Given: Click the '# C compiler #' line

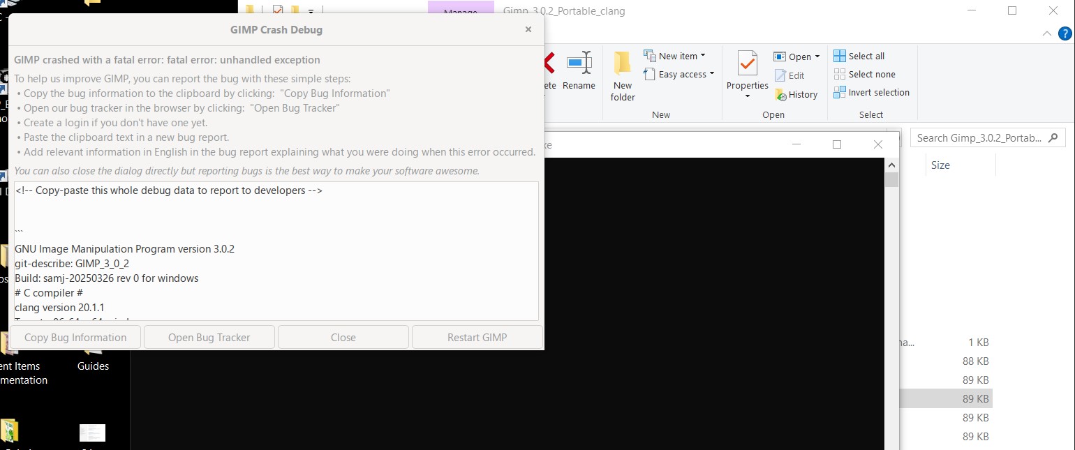Looking at the screenshot, I should [x=49, y=292].
